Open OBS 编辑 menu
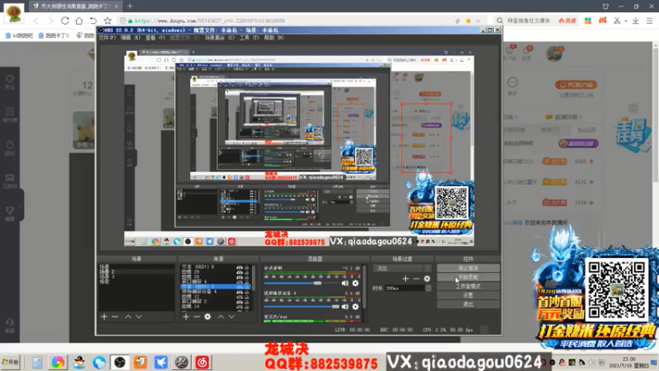 coord(130,37)
